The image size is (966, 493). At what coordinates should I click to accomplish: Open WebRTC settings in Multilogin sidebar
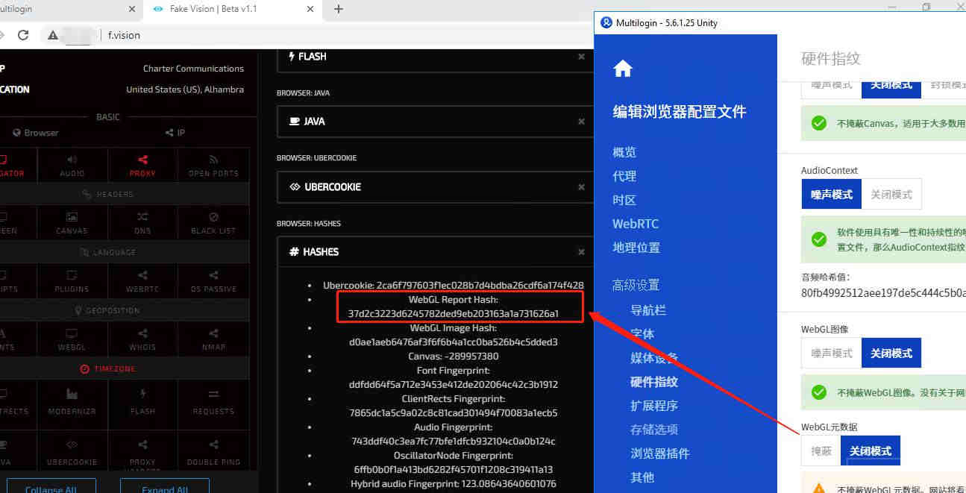[x=636, y=224]
